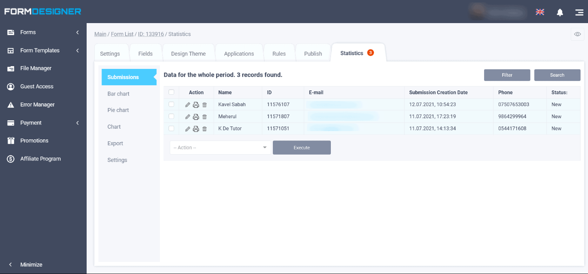
Task: Check the select-all checkbox in table header
Action: tap(171, 92)
